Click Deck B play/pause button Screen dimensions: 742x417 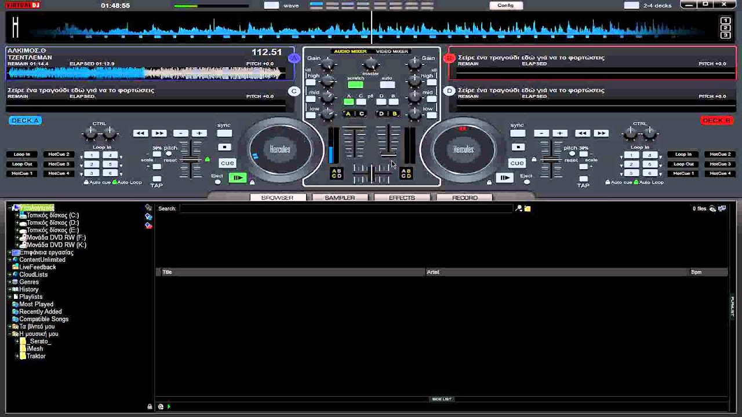tap(505, 178)
